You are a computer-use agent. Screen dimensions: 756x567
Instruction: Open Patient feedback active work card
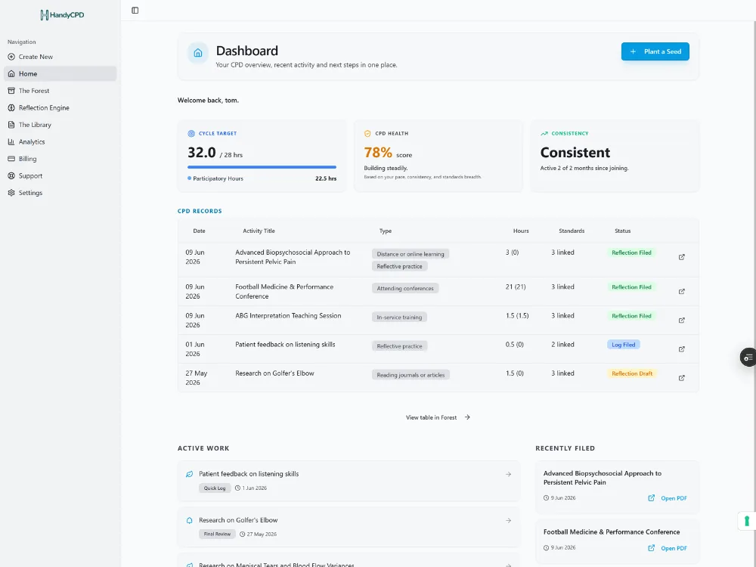(x=349, y=481)
